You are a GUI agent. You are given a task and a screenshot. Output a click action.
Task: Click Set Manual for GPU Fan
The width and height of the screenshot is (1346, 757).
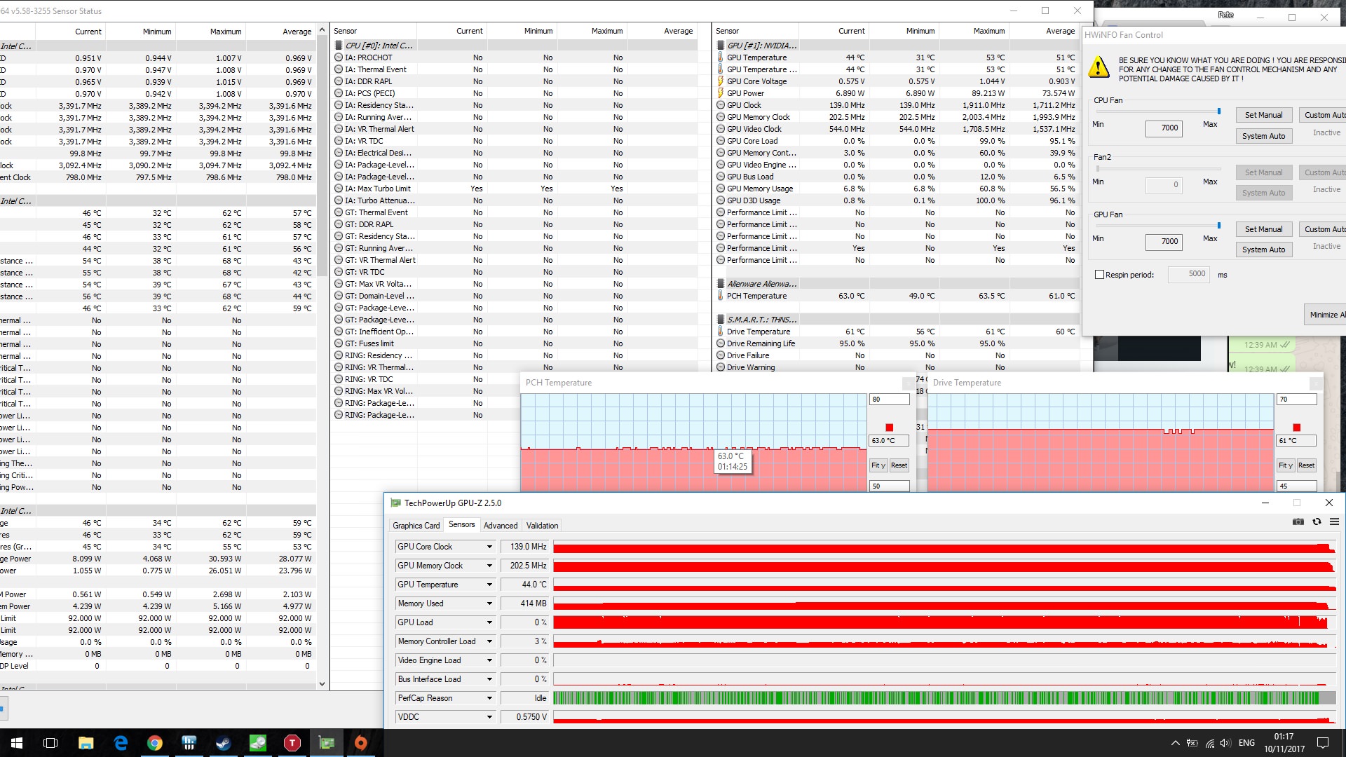[1263, 229]
